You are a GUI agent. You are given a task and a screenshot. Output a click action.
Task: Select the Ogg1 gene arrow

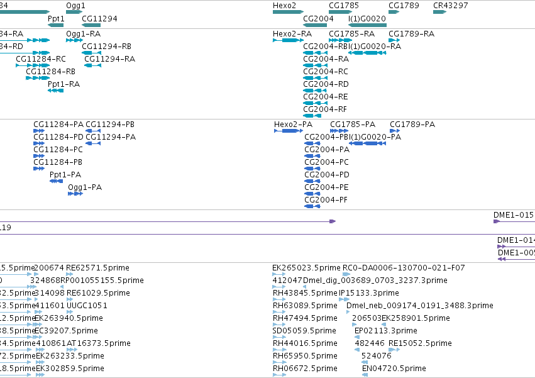coord(74,12)
